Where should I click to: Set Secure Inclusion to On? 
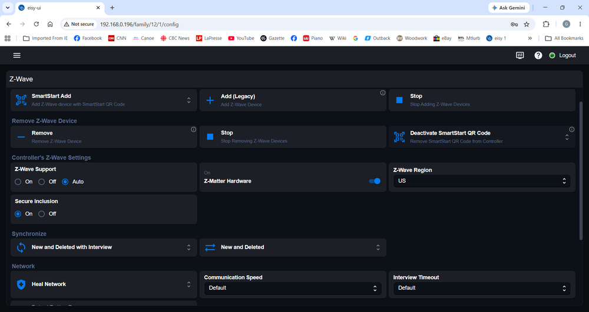[18, 214]
